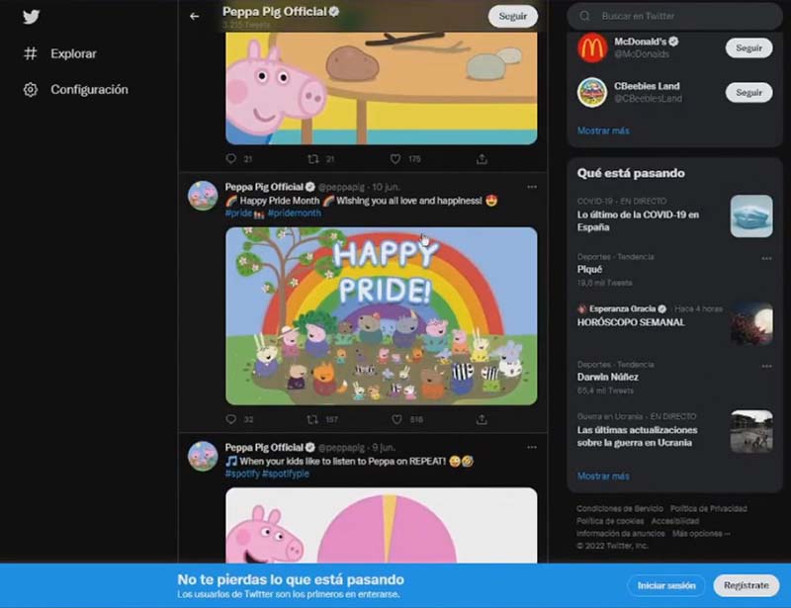The image size is (791, 608).
Task: Expand Más opciones in footer
Action: pos(701,533)
